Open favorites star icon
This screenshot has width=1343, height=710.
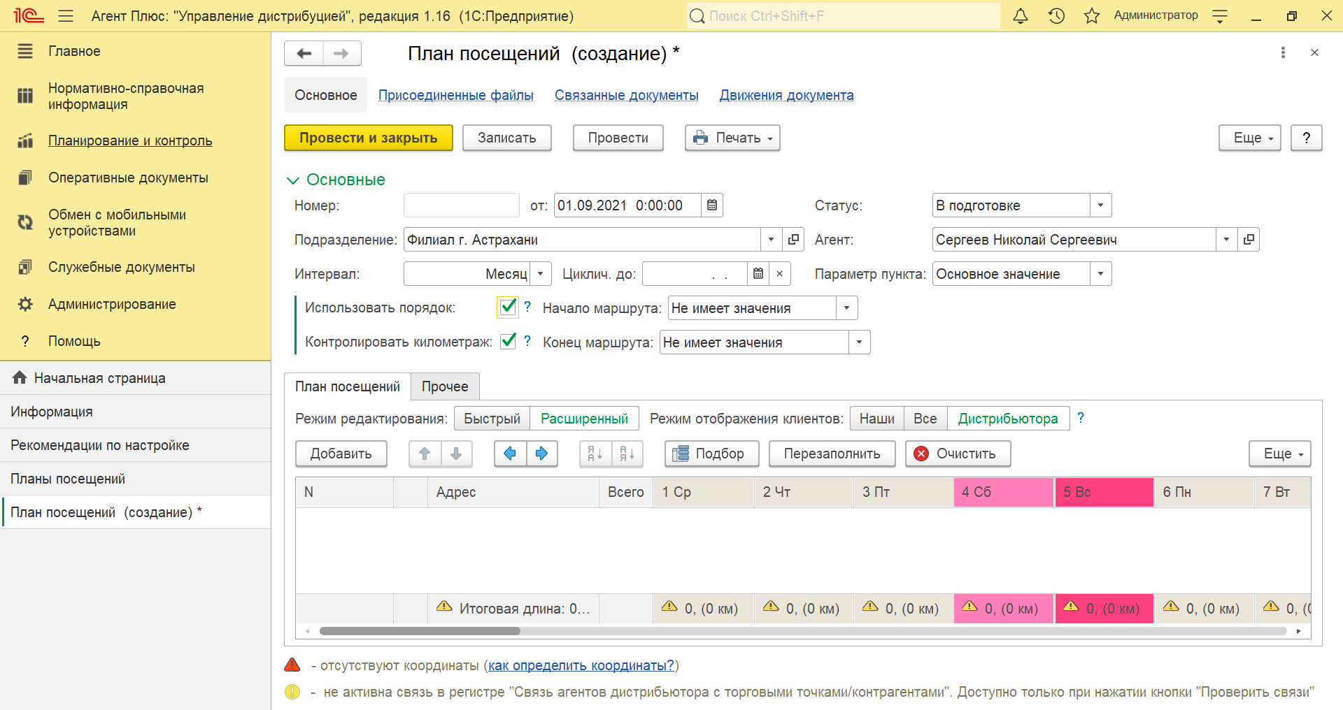(1092, 15)
